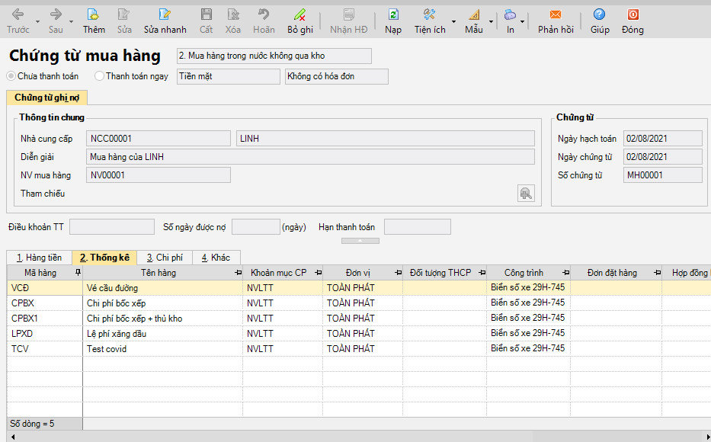Click the Test covid item name
Viewport: 711px width, 442px height.
click(163, 348)
